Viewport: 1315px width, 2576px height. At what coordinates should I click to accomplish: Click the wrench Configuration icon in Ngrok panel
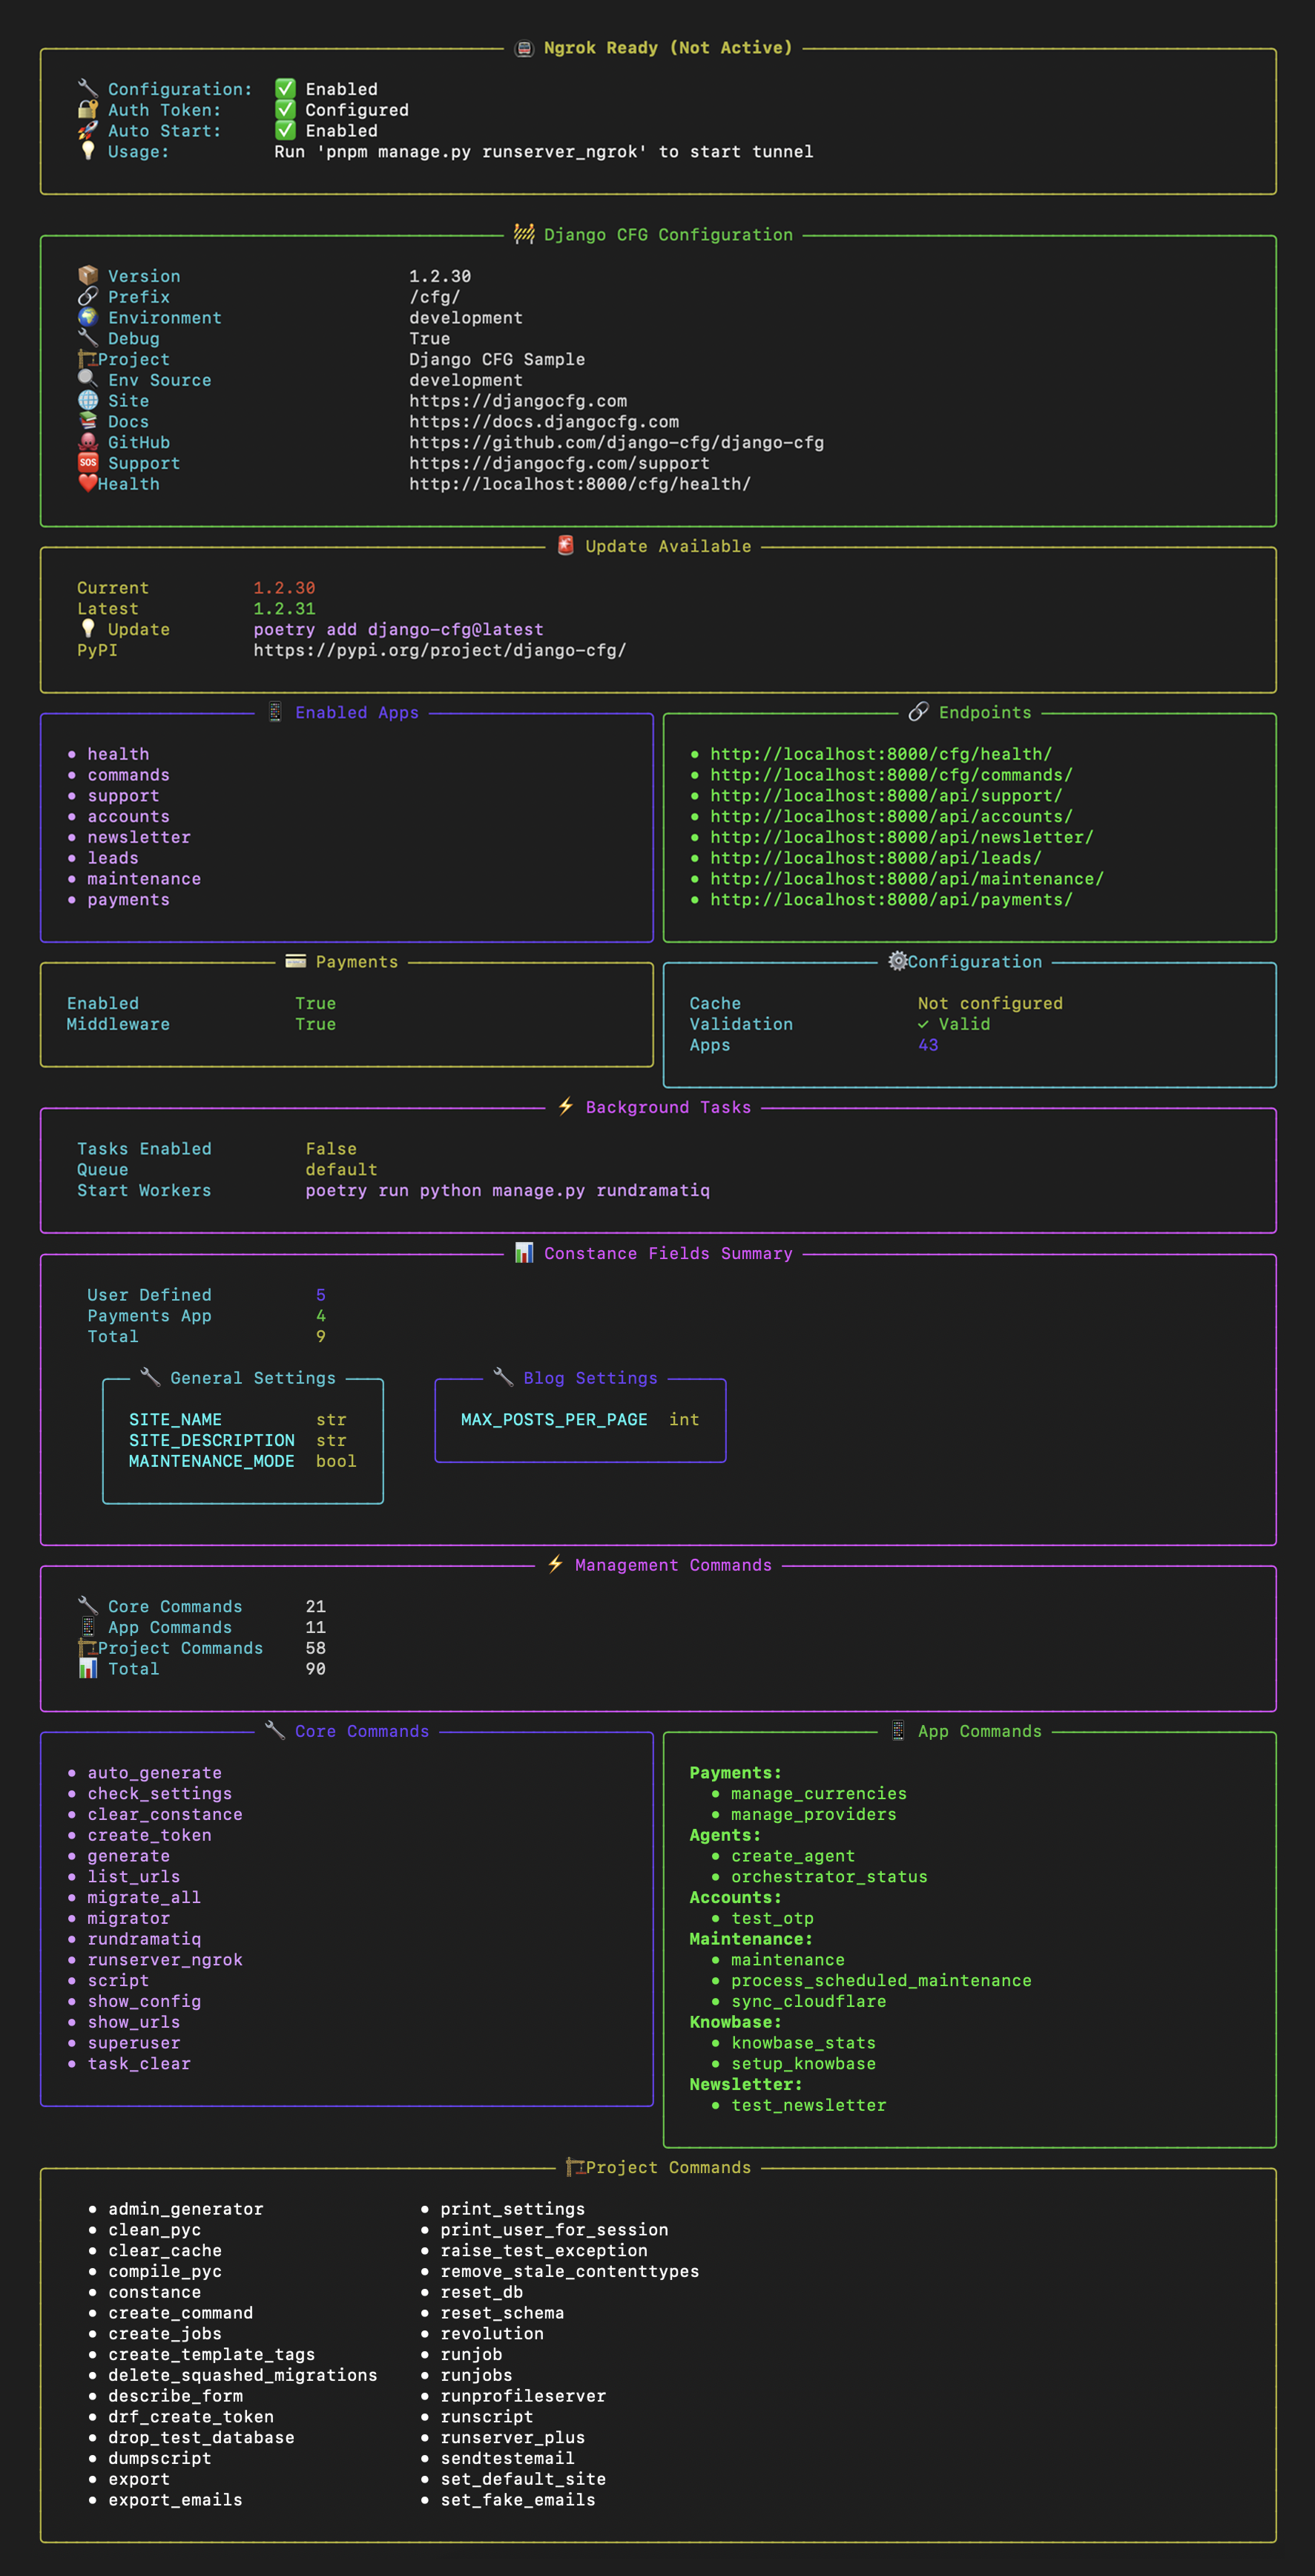(x=88, y=89)
